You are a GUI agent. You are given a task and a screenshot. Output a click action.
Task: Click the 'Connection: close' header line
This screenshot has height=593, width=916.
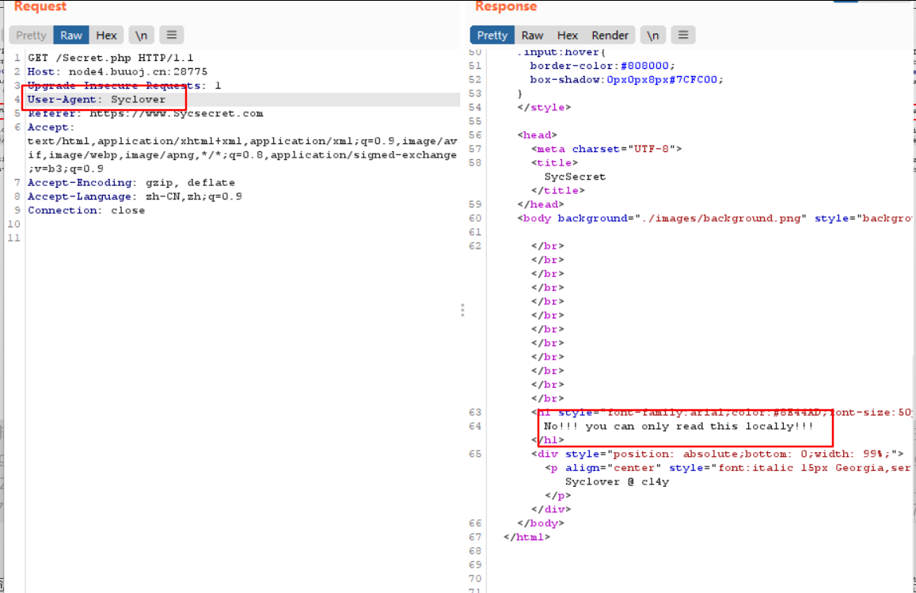click(x=86, y=211)
